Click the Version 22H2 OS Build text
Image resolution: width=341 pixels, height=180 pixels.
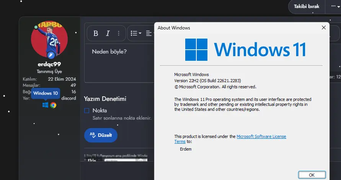207,81
